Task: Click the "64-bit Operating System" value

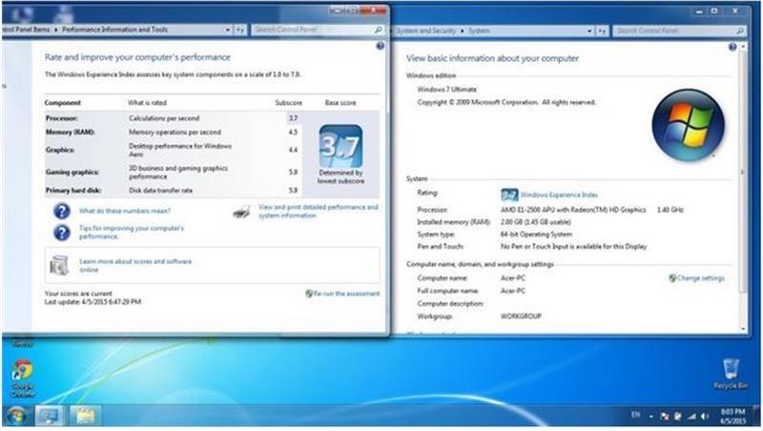Action: (x=536, y=235)
